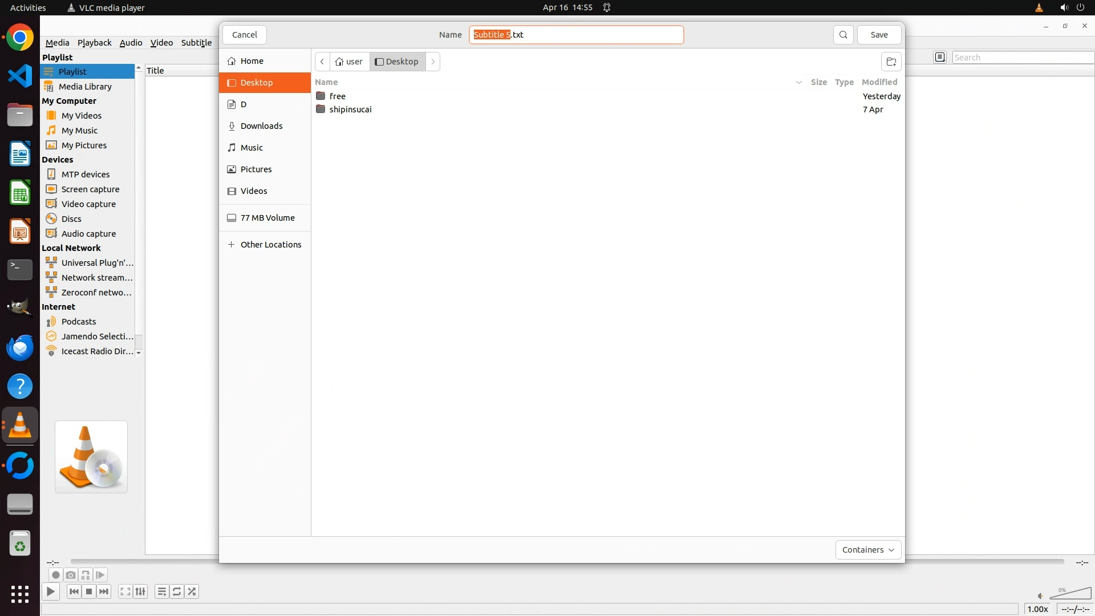Open the Audio menu

click(131, 43)
